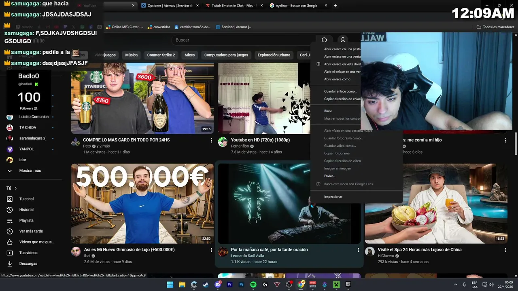This screenshot has width=518, height=291.
Task: Choose Busca este vídeo con Google Lens
Action: 348,184
